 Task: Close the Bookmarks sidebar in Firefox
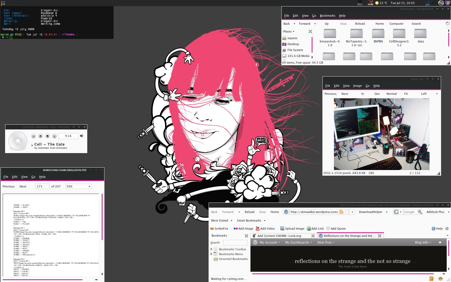tap(246, 236)
